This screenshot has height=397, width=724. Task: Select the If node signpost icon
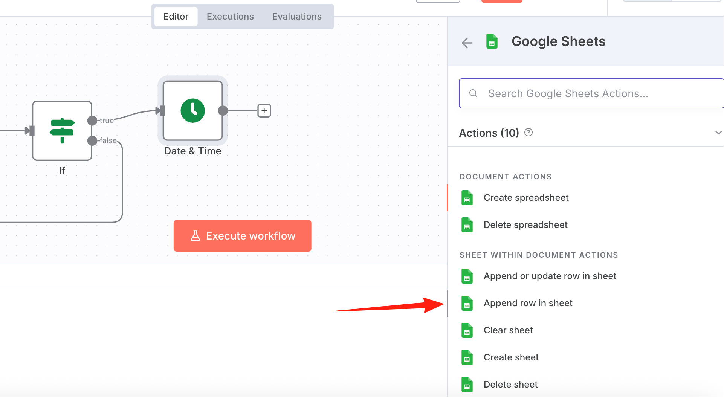point(62,130)
